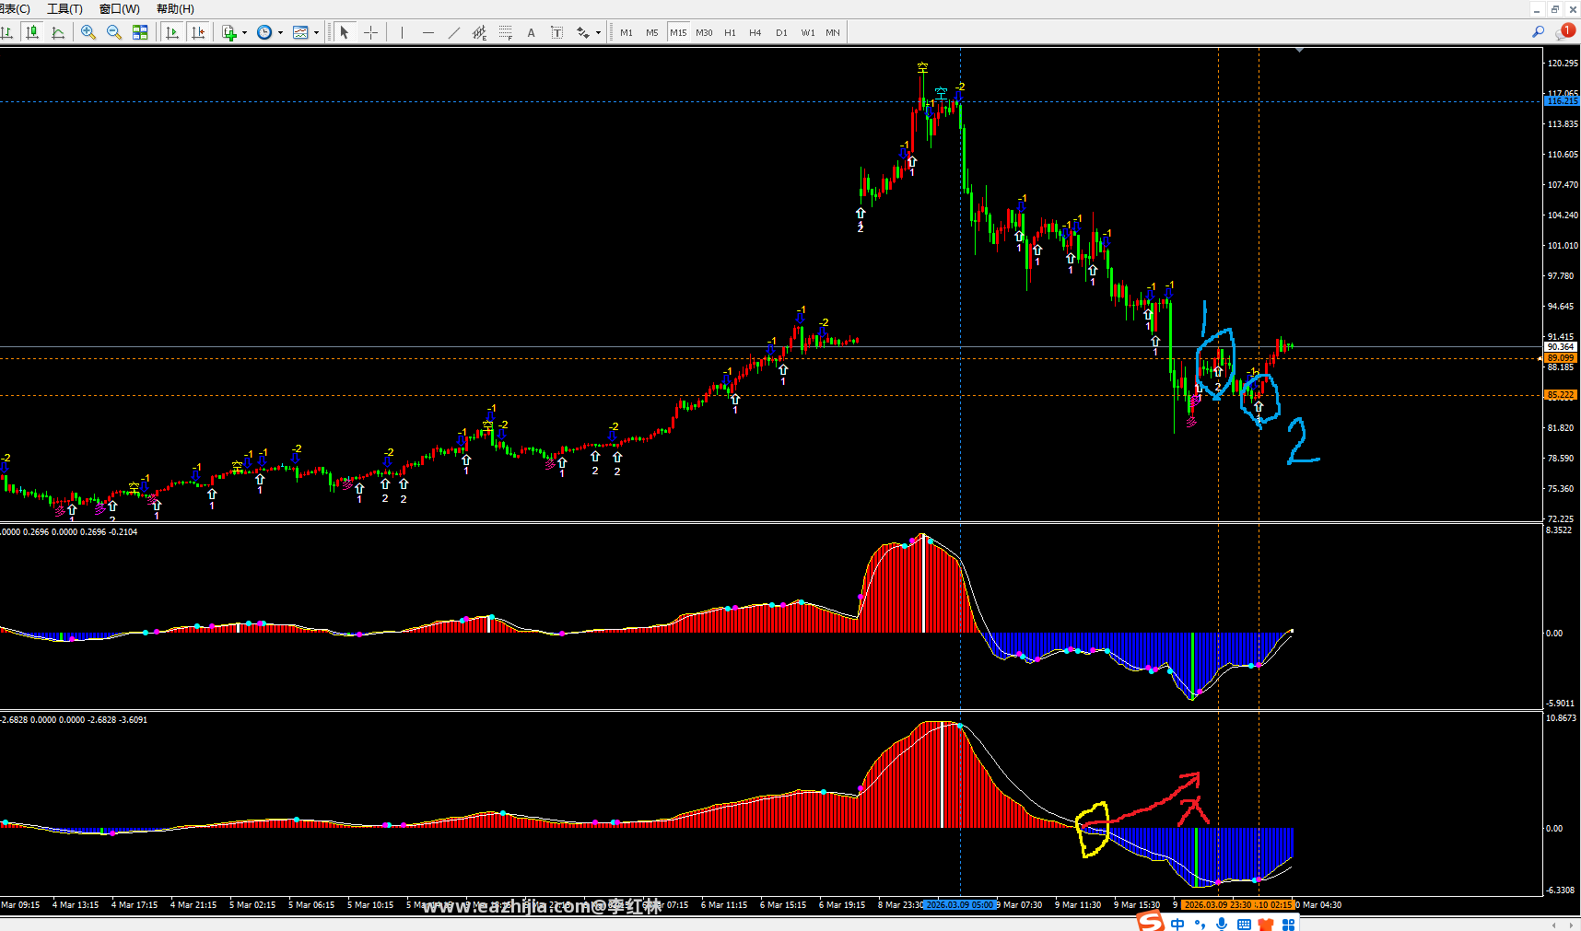The width and height of the screenshot is (1581, 931).
Task: Select the crosshair tool
Action: pyautogui.click(x=370, y=32)
